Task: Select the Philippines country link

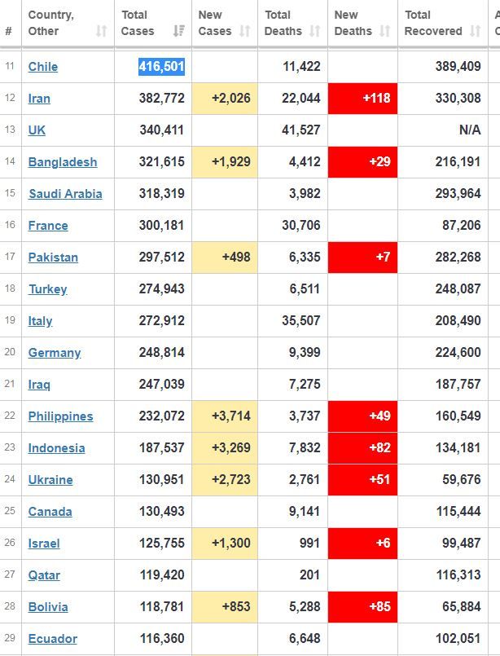Action: click(x=60, y=416)
